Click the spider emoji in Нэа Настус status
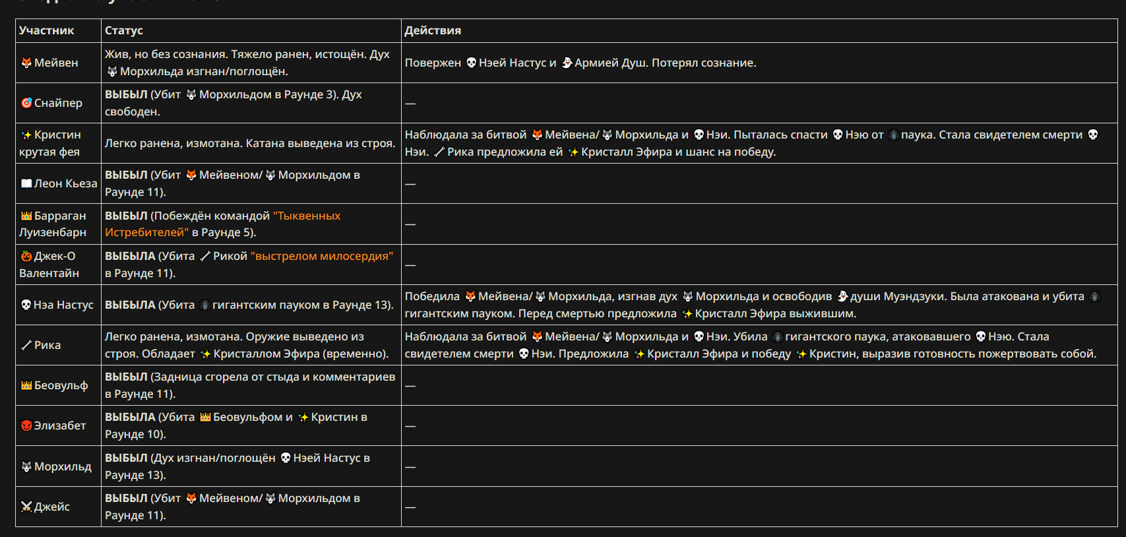1126x537 pixels. click(205, 305)
